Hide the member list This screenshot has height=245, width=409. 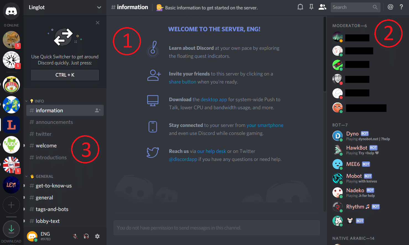point(322,7)
